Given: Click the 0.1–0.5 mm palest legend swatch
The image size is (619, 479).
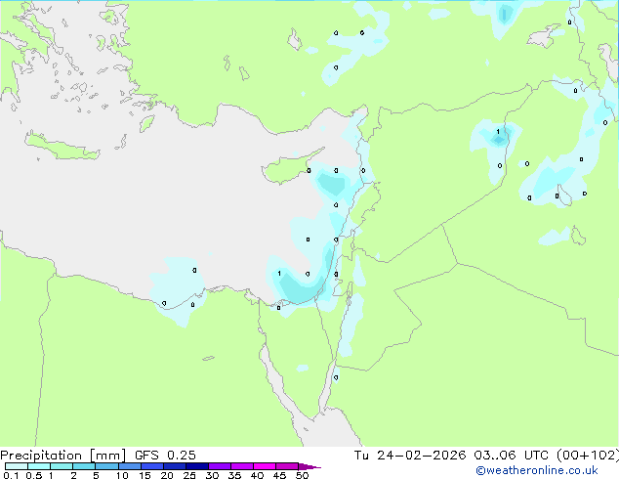Looking at the screenshot, I should [x=17, y=466].
